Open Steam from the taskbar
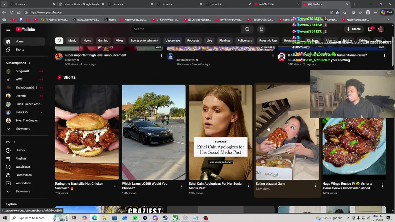Image resolution: width=395 pixels, height=222 pixels. tap(165, 218)
